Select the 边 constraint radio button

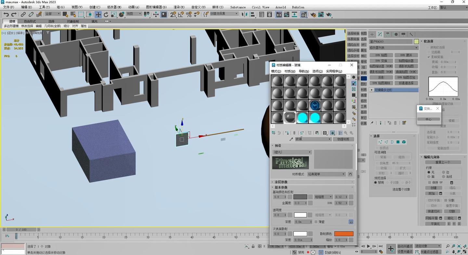(444, 172)
